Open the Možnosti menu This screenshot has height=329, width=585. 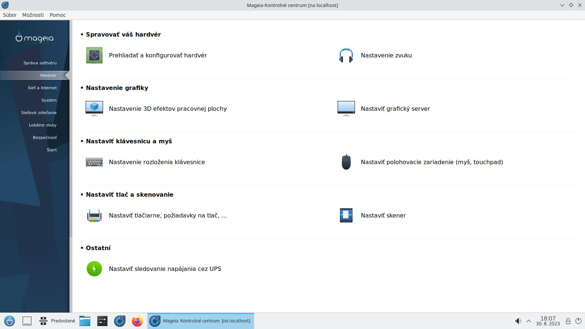(x=33, y=15)
